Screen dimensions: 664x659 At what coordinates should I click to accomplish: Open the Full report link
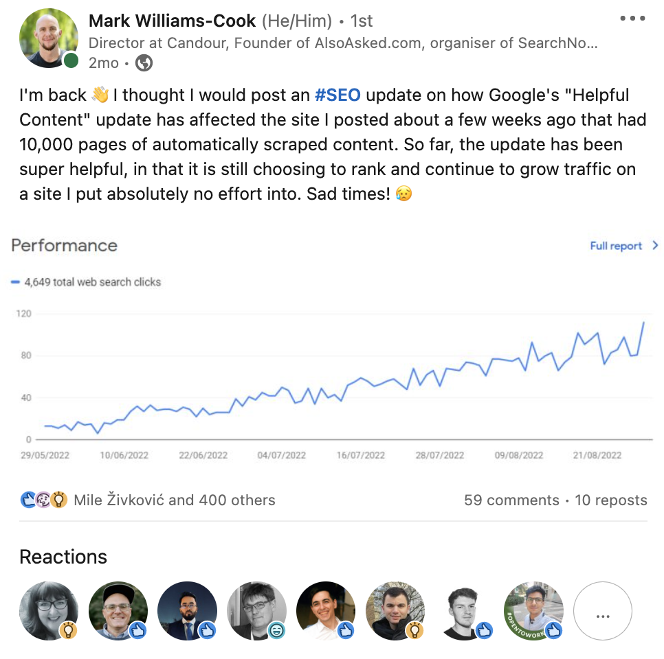(x=616, y=246)
